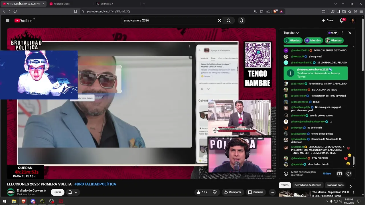Open the YouTube account avatar menu
Viewport: 365px width, 205px height.
(353, 20)
